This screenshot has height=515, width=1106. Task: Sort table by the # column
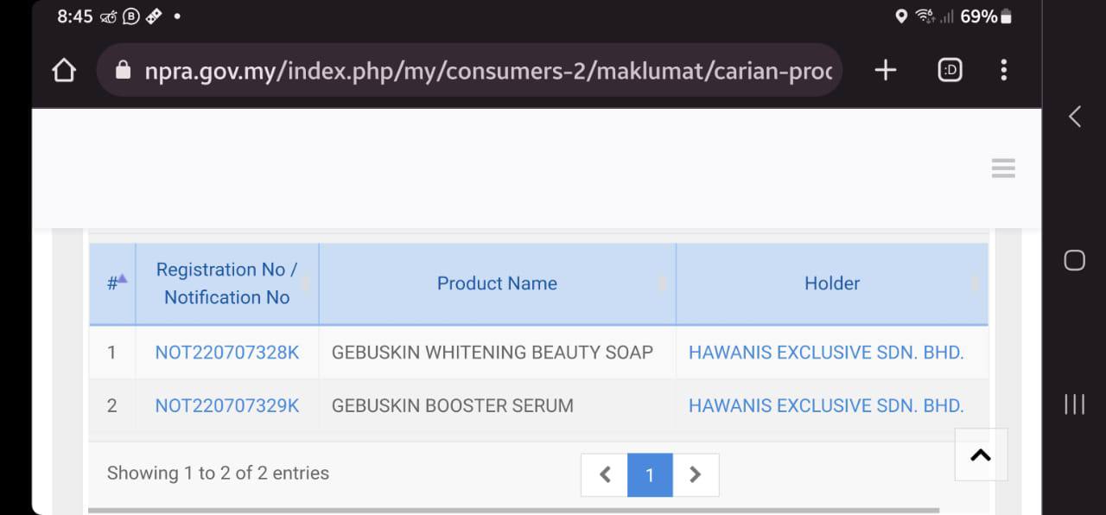[113, 283]
